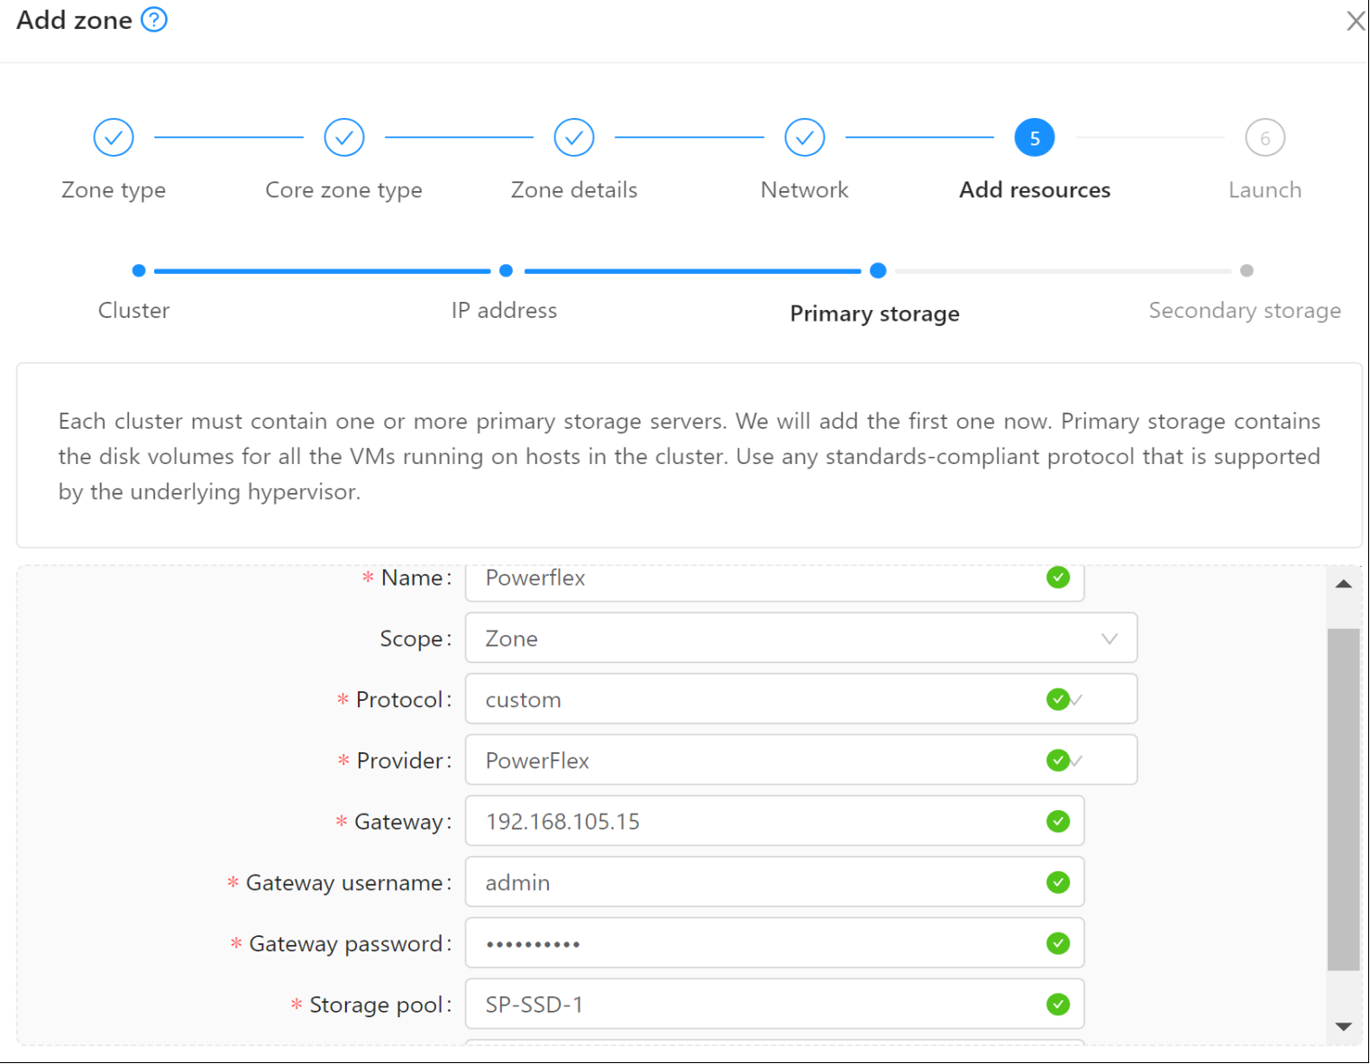Click the green check icon in Protocol field
The height and width of the screenshot is (1064, 1370).
[1058, 699]
